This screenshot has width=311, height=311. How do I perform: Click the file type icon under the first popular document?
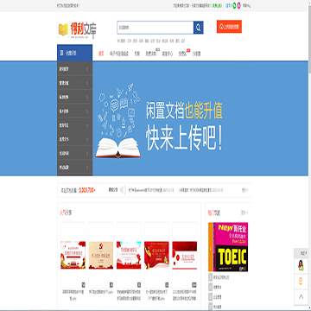click(83, 285)
